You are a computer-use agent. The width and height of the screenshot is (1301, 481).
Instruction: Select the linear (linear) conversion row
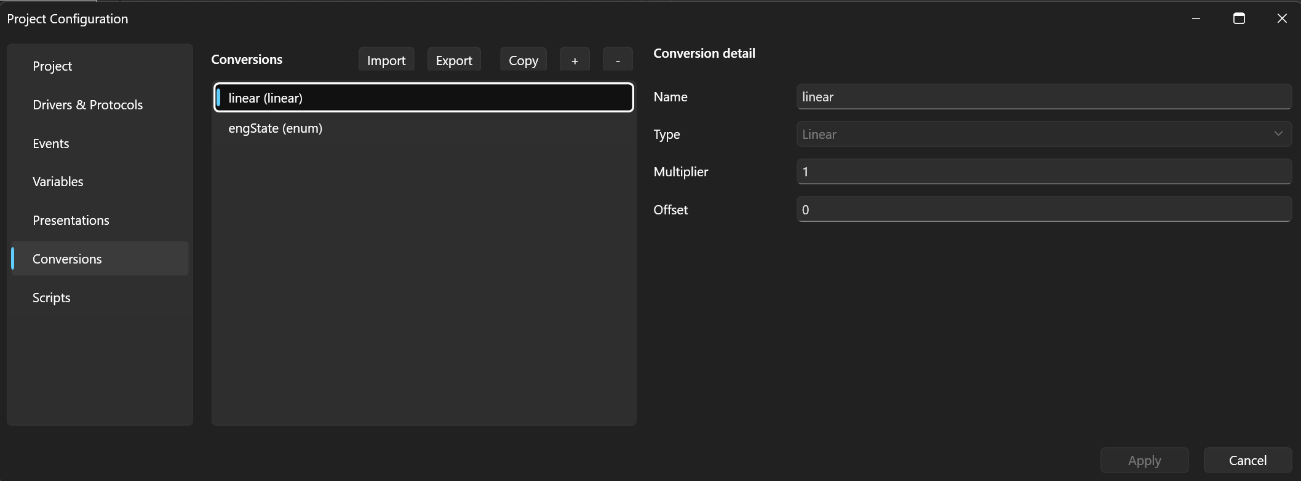pos(424,98)
